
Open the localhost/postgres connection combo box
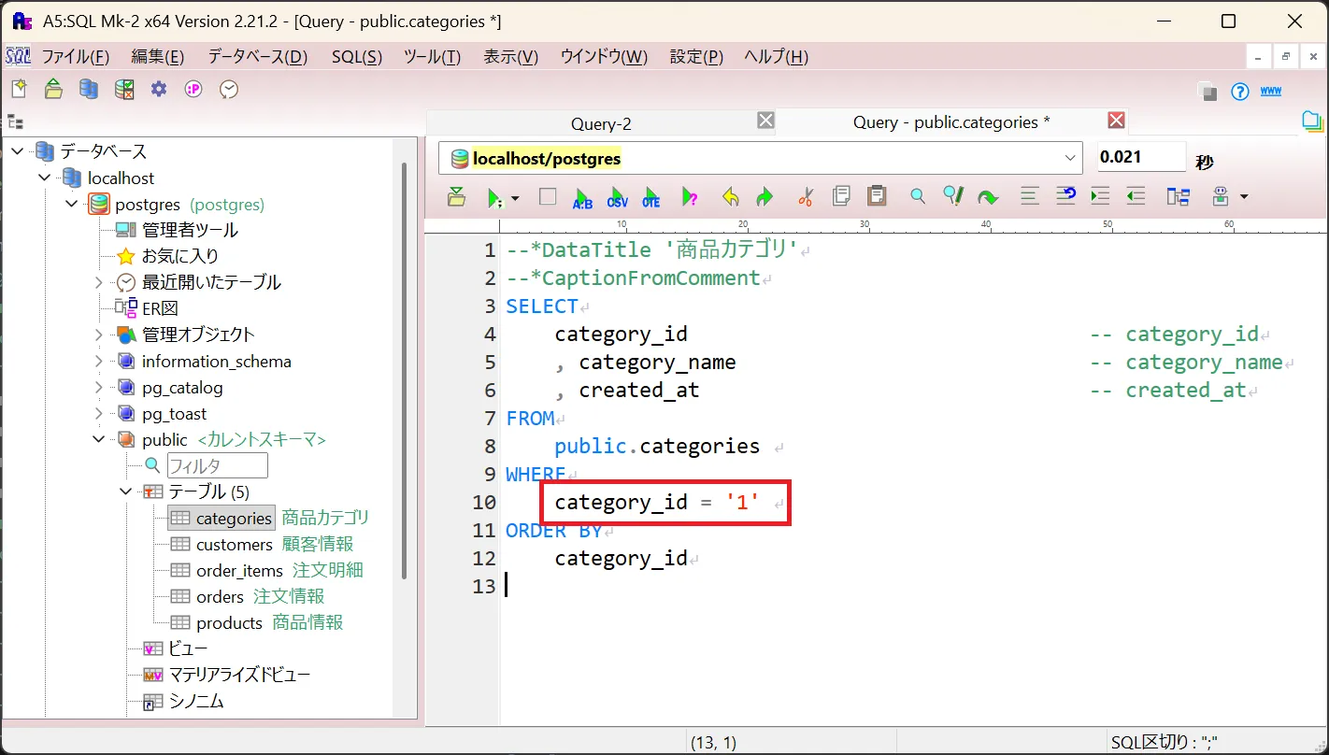pyautogui.click(x=760, y=158)
